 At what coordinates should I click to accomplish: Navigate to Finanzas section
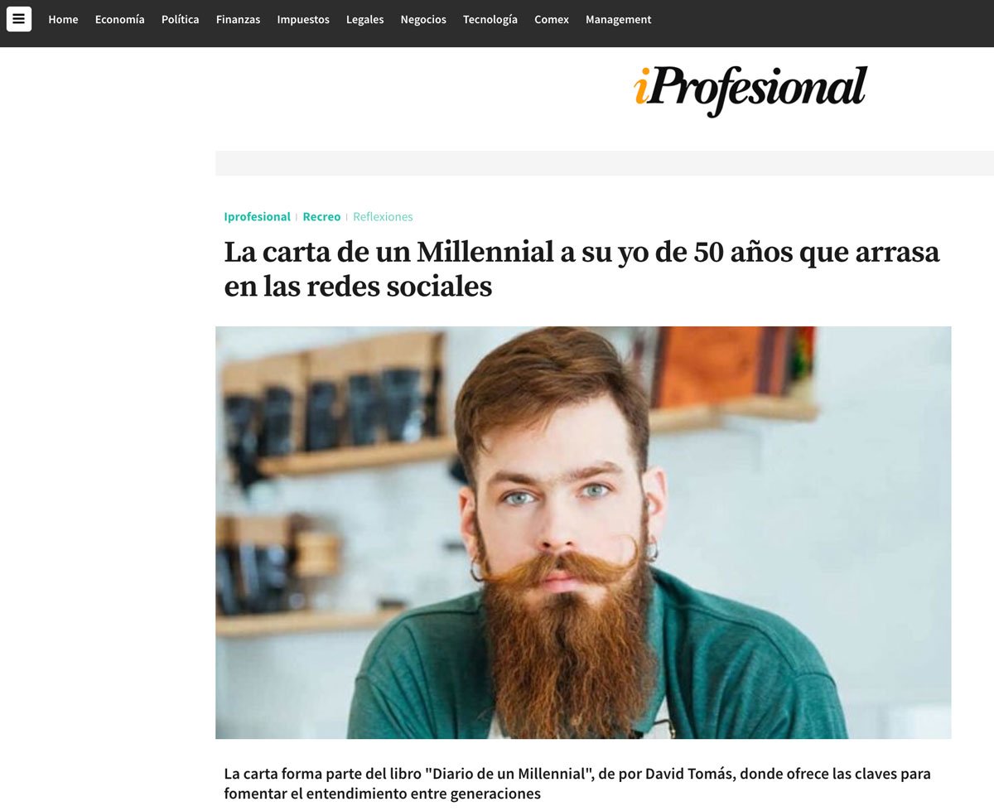coord(238,19)
